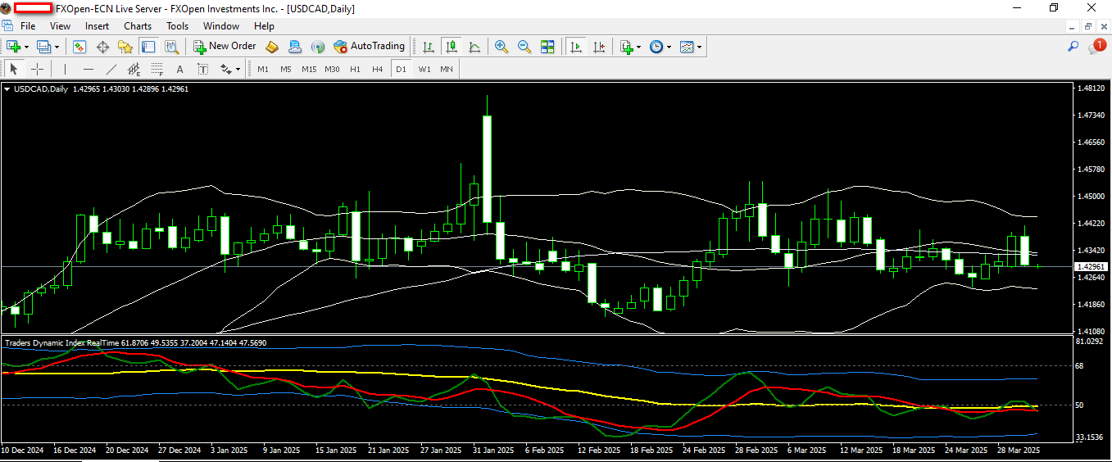Open the Arrows objects icon
The image size is (1112, 462).
225,69
